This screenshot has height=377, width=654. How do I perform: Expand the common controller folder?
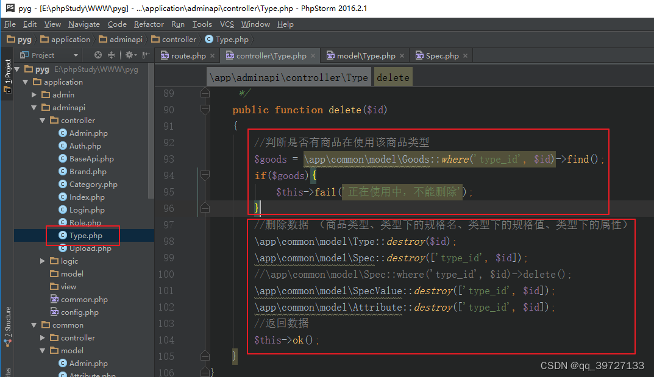tap(43, 337)
